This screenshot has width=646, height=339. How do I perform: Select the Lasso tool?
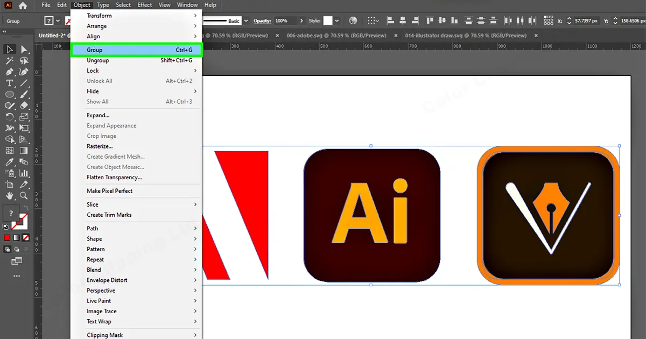(24, 61)
